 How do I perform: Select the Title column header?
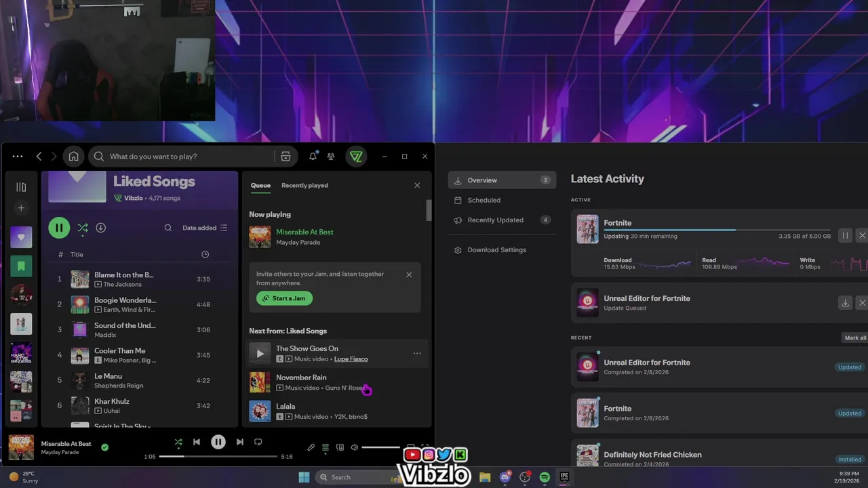tap(77, 254)
